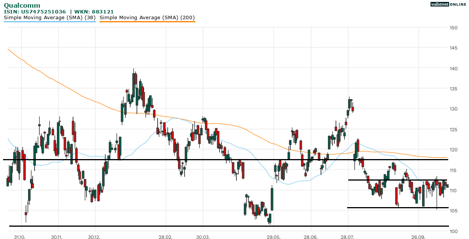Click the orange SMA 200 legend line

pos(147,22)
